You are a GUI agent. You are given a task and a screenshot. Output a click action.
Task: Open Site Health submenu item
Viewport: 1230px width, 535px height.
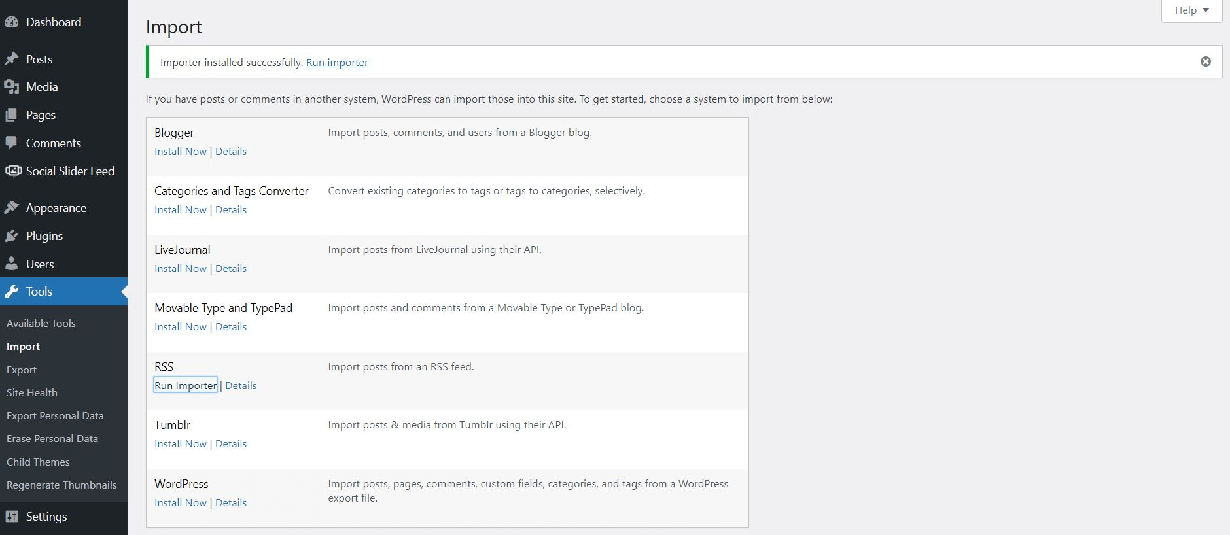(x=32, y=392)
